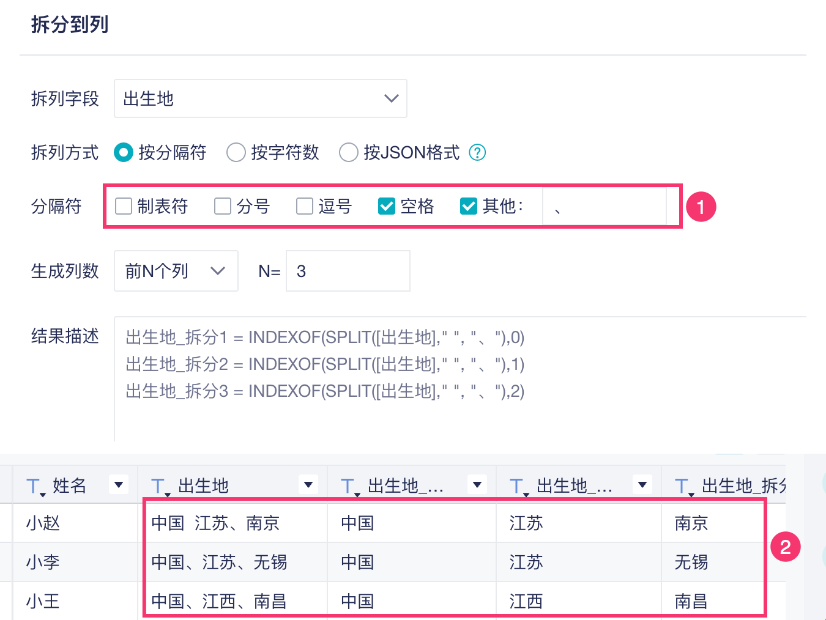
Task: Open the 拆列字段 field dropdown
Action: pyautogui.click(x=261, y=98)
